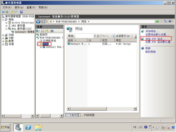
Task: Open the 查看(V) menu
Action: [31, 8]
